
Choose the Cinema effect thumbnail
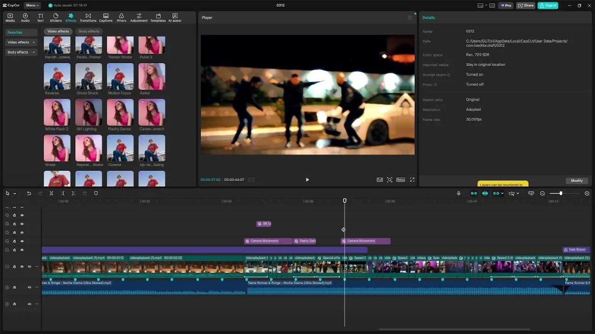point(120,148)
